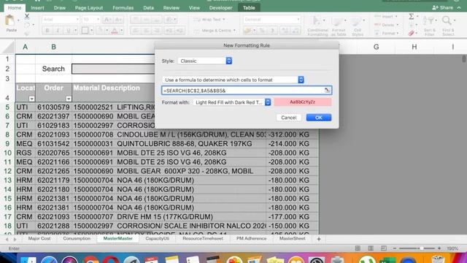Click Cancel in New Formatting Rule dialog
The image size is (467, 263).
coord(289,118)
